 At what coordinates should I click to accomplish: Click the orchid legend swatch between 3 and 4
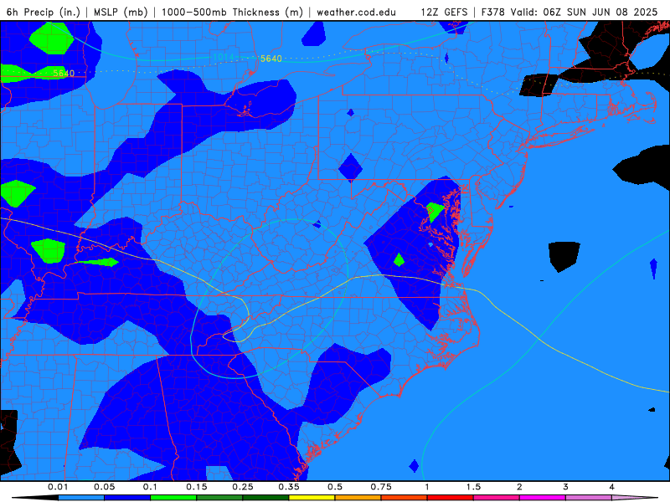coord(589,498)
